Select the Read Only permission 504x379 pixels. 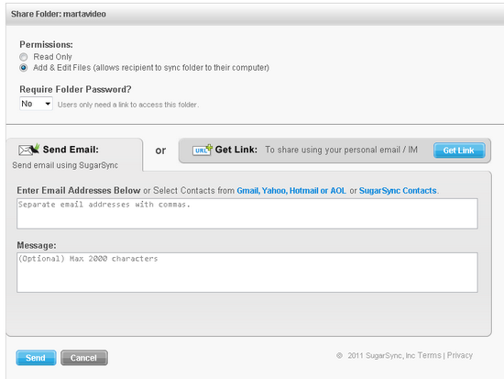coord(23,57)
